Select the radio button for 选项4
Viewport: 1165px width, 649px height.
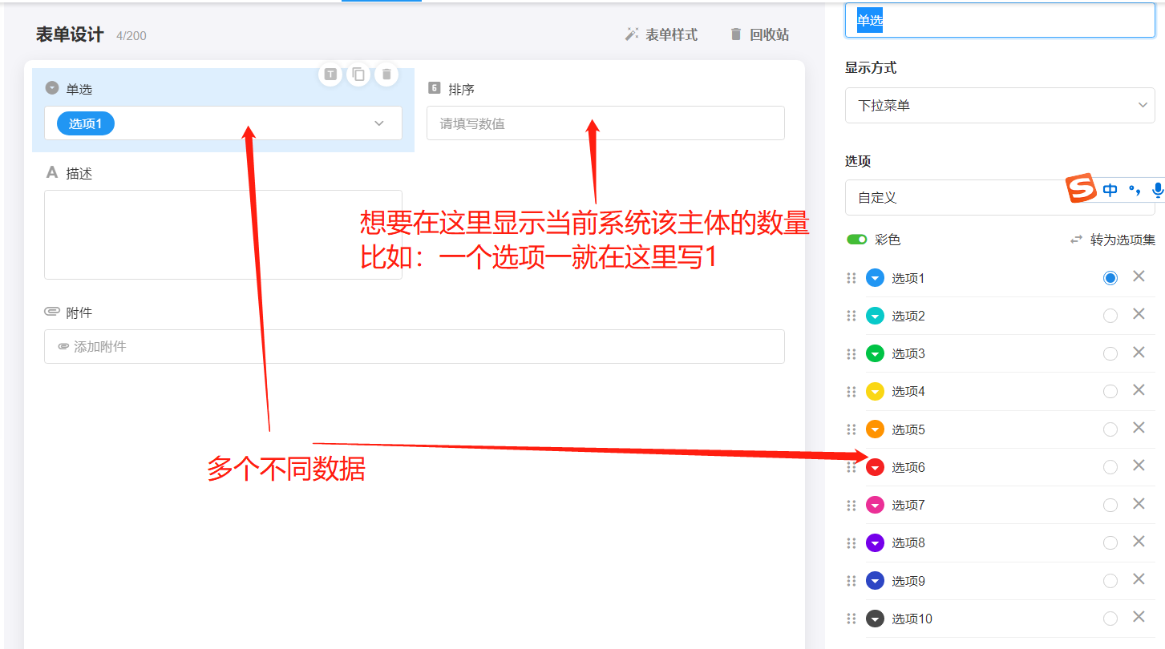1110,390
